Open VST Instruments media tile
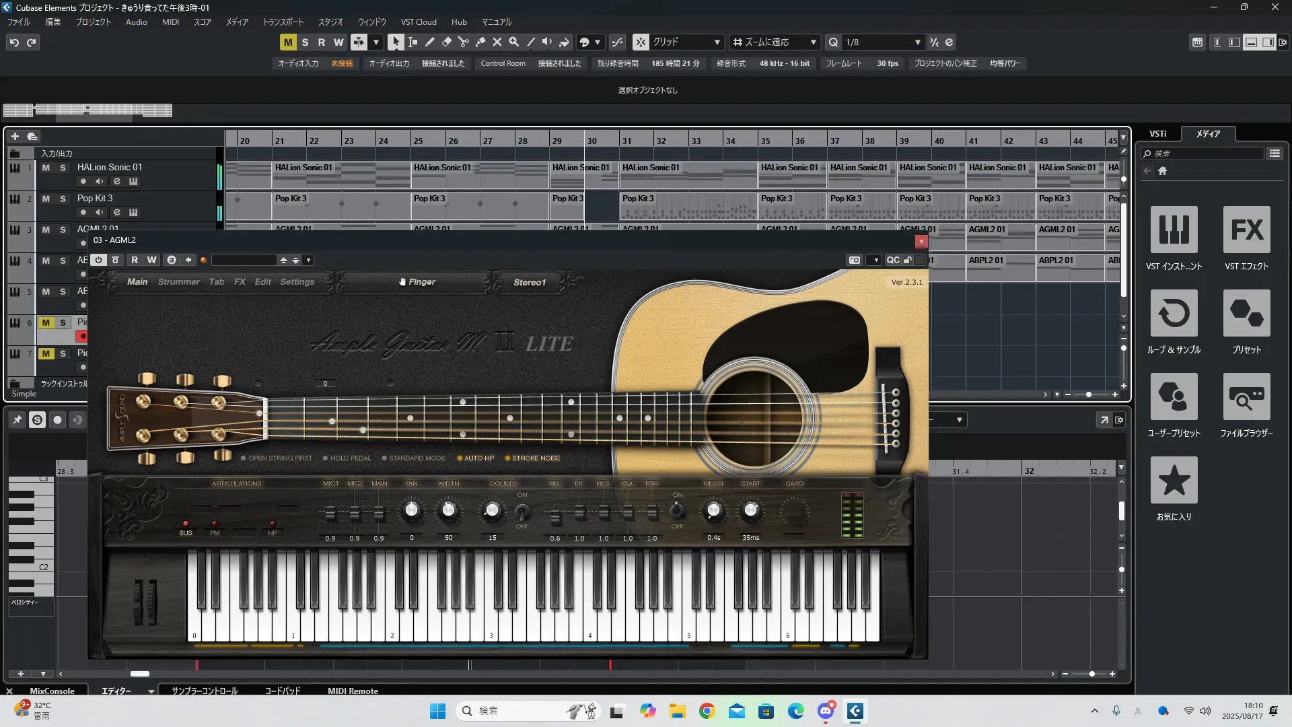1292x727 pixels. pyautogui.click(x=1174, y=230)
